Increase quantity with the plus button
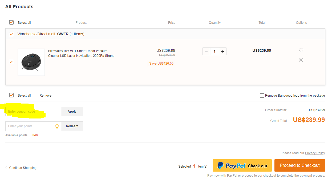The width and height of the screenshot is (332, 182). click(x=223, y=52)
